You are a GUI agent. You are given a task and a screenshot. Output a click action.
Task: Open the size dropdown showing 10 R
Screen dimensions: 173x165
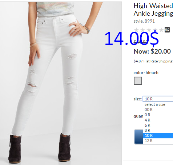point(158,99)
